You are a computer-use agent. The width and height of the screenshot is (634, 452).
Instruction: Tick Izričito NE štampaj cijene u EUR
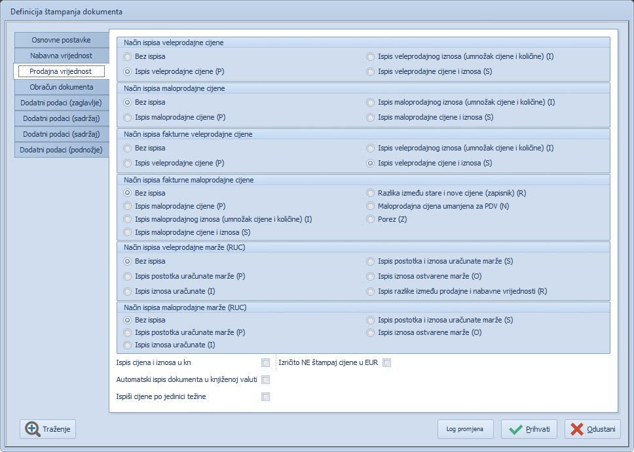pos(386,362)
